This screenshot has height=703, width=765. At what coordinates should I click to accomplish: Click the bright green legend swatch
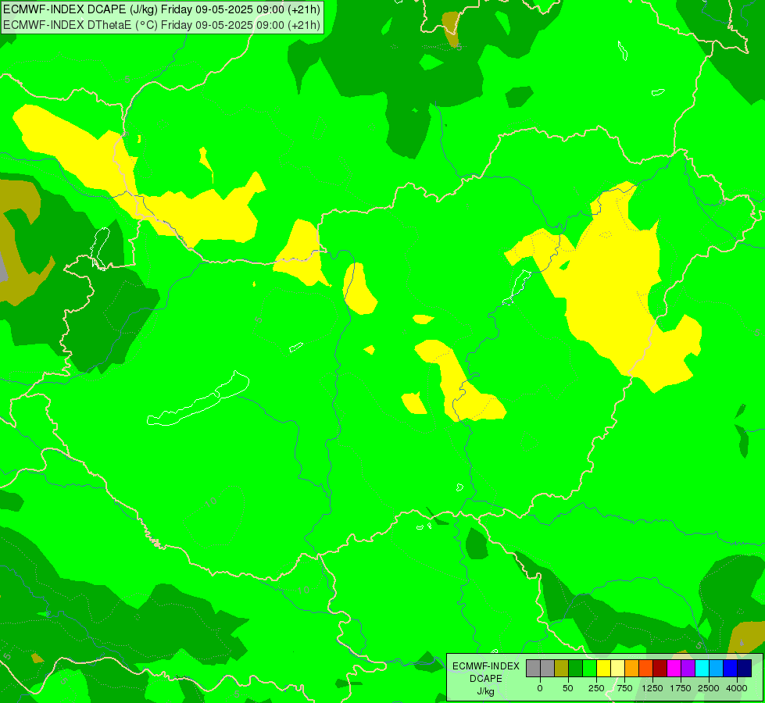tap(590, 669)
